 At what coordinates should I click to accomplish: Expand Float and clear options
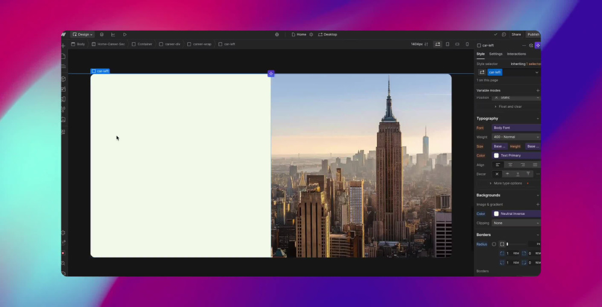tap(507, 107)
